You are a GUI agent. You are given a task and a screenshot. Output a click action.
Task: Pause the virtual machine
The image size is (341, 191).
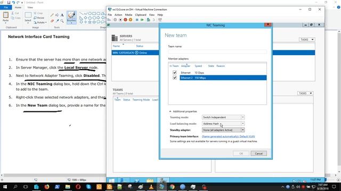[x=137, y=20]
